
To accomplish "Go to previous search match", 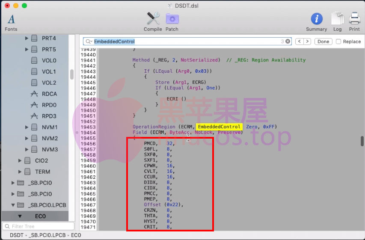I will pos(299,41).
